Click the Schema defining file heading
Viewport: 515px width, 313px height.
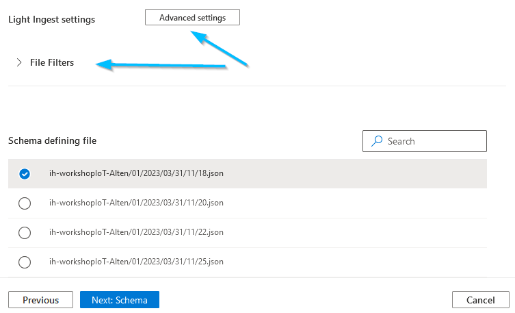(x=52, y=140)
